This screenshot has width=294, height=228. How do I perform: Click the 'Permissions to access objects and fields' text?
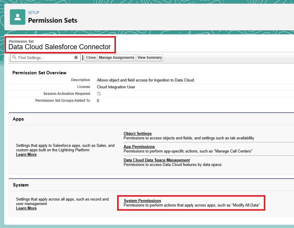pyautogui.click(x=189, y=138)
